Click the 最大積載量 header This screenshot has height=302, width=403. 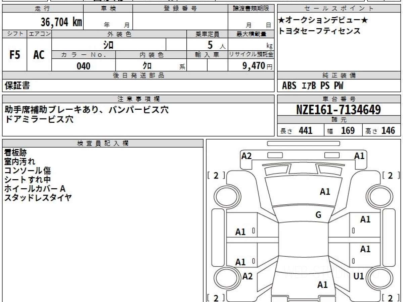coord(251,34)
